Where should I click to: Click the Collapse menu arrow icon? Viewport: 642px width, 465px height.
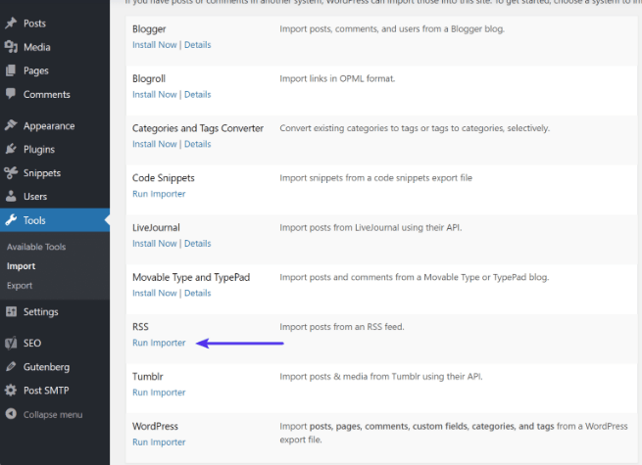click(x=11, y=414)
